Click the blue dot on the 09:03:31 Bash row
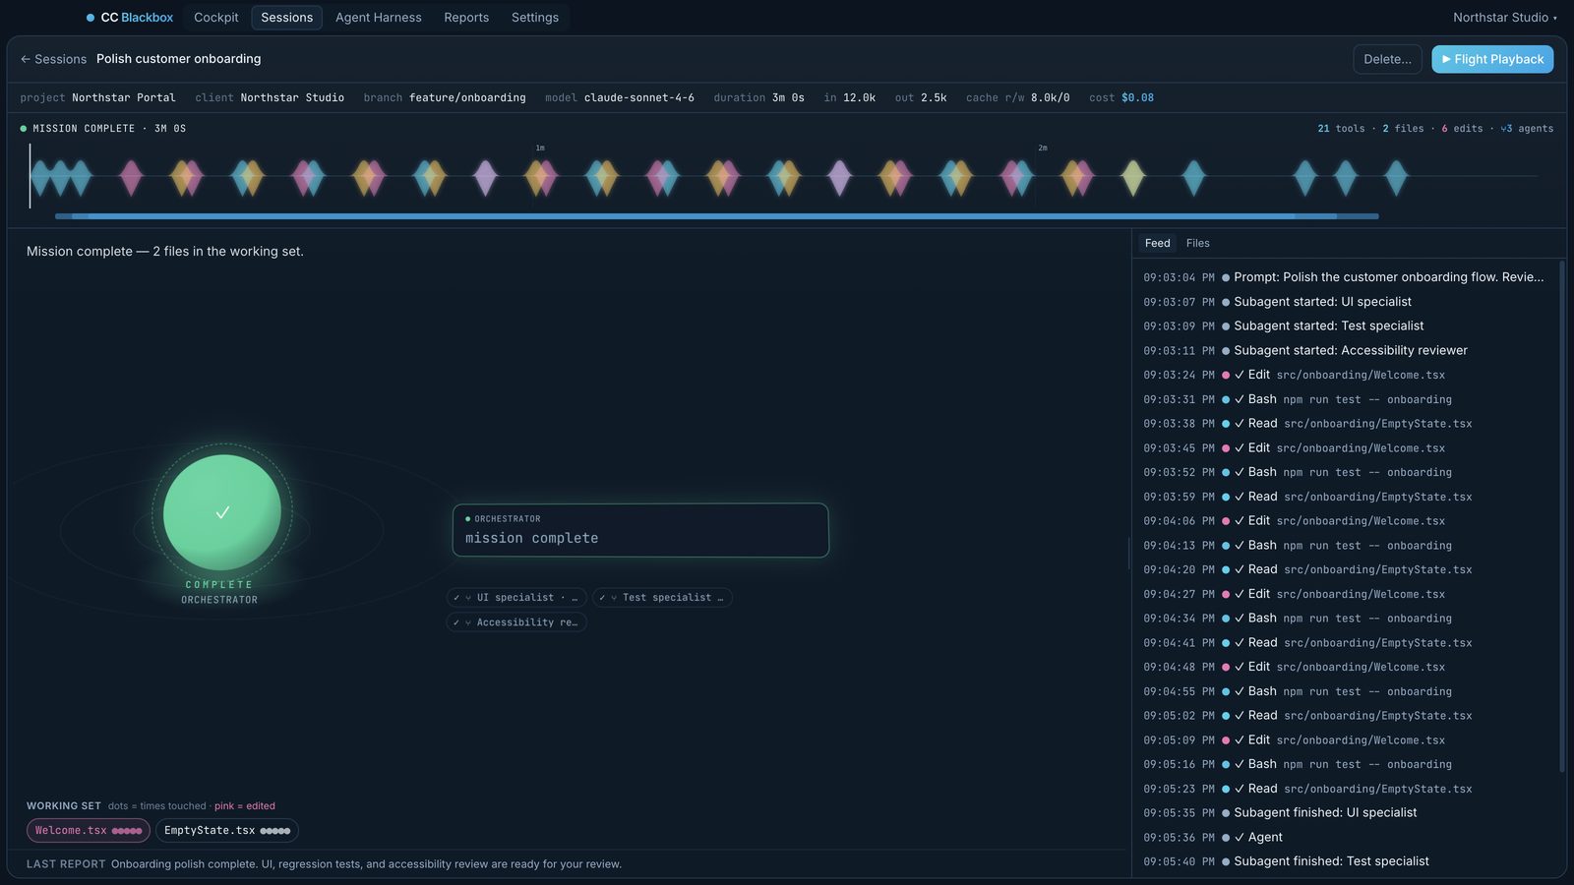The image size is (1574, 885). 1226,399
